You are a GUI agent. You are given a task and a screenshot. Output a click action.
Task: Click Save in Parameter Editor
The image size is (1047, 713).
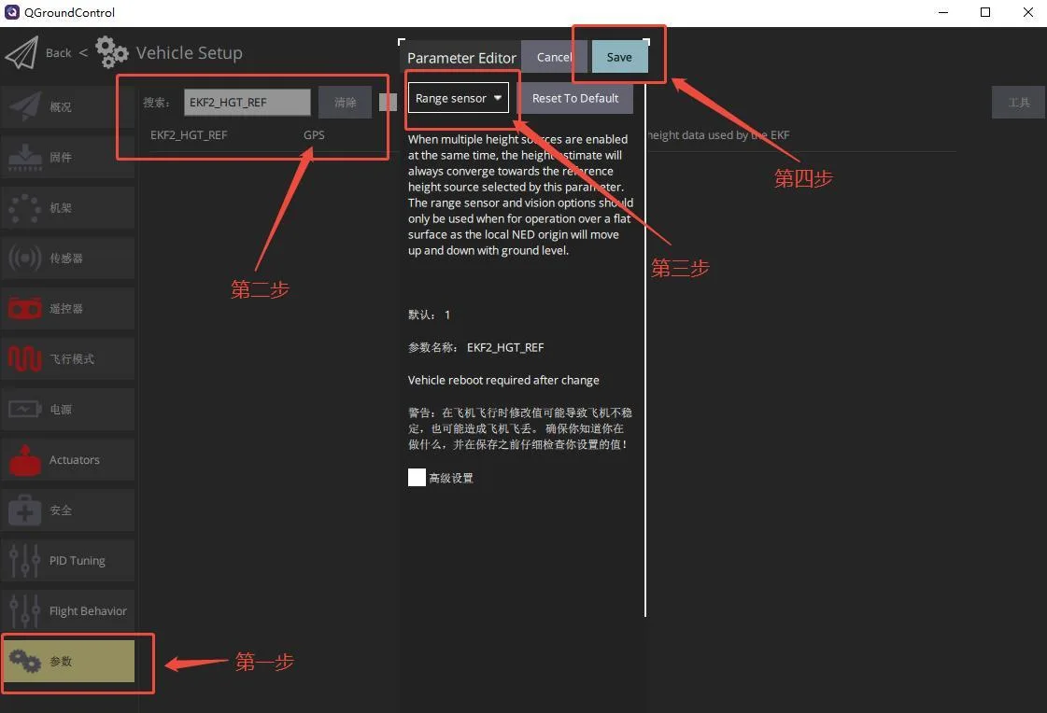[x=619, y=57]
